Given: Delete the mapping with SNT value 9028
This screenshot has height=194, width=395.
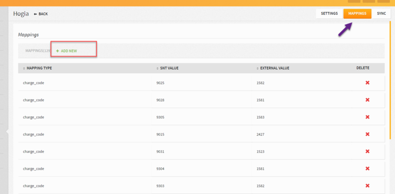Looking at the screenshot, I should coord(367,100).
